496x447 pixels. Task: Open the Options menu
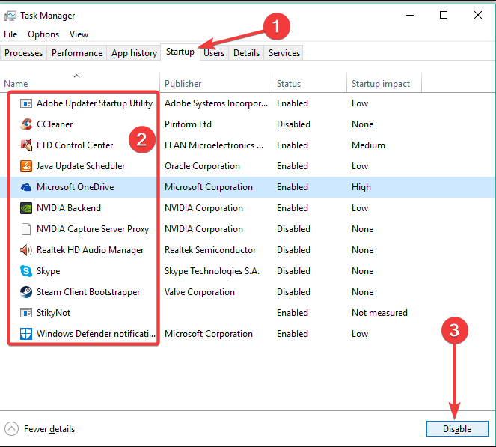pos(43,34)
